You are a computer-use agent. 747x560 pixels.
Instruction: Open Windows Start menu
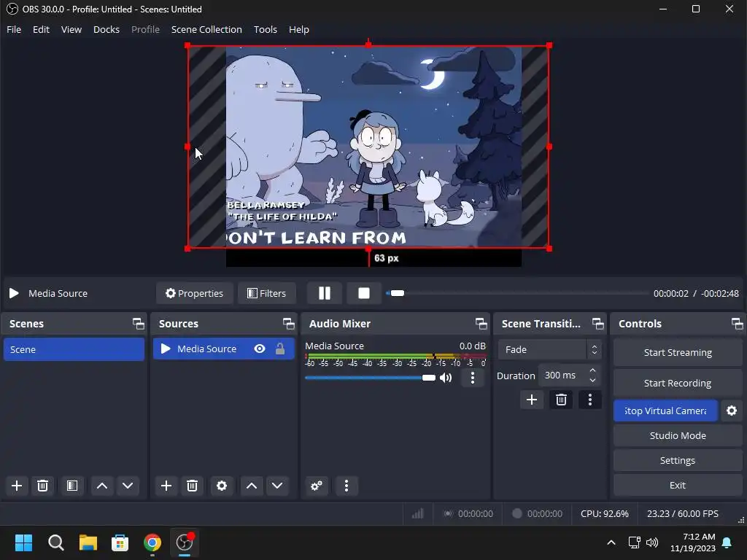23,542
